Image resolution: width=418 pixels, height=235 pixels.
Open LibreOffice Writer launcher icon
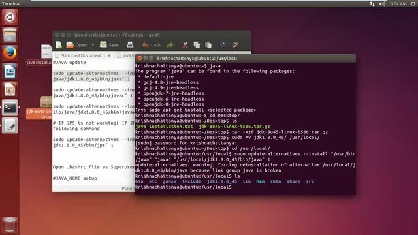point(10,71)
